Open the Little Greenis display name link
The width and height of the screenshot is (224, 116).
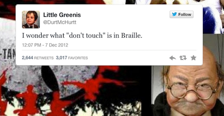pyautogui.click(x=62, y=15)
